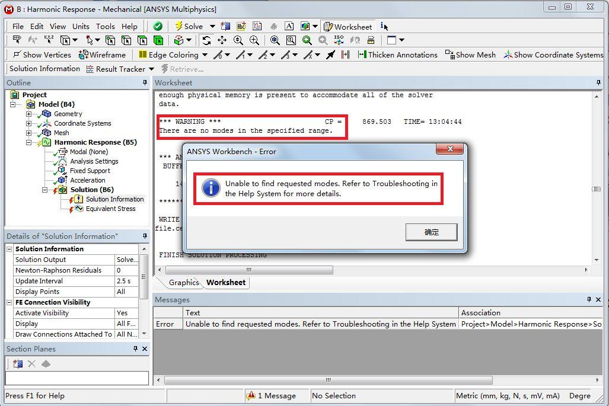
Task: Select Fixed Support in the outline
Action: click(90, 171)
